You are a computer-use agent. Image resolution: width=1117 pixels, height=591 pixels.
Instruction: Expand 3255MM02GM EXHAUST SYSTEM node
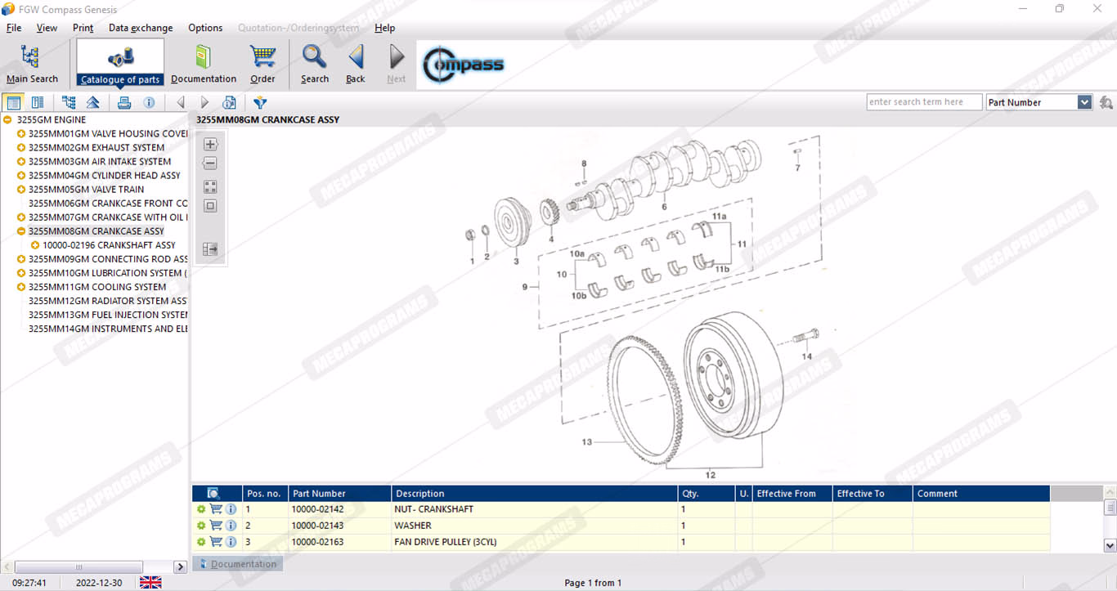(21, 147)
